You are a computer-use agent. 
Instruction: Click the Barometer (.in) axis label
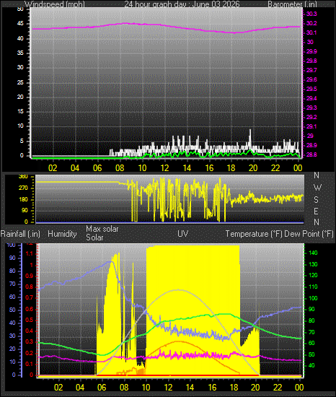(292, 4)
